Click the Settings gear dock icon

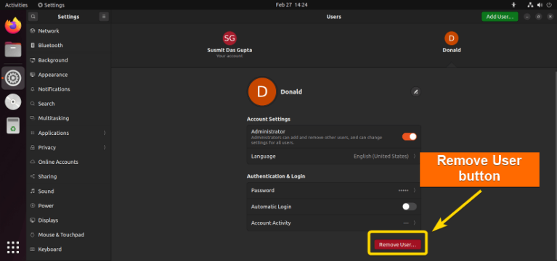coord(13,78)
